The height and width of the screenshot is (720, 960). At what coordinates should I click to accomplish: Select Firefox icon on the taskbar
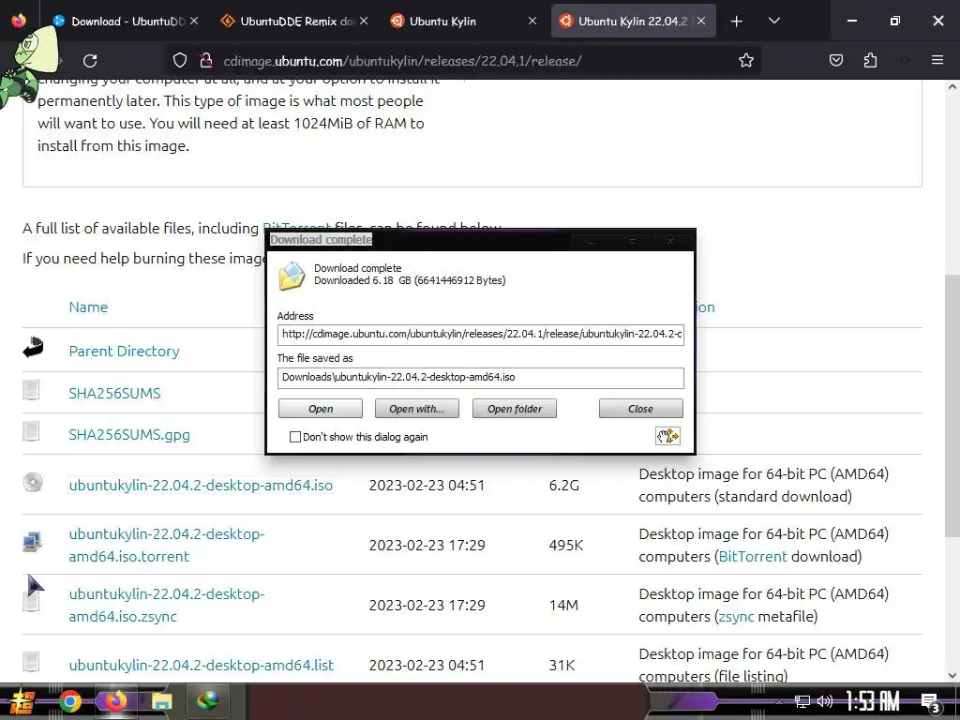tap(115, 701)
